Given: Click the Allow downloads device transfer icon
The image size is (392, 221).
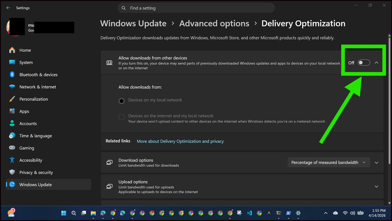Looking at the screenshot, I should (109, 63).
